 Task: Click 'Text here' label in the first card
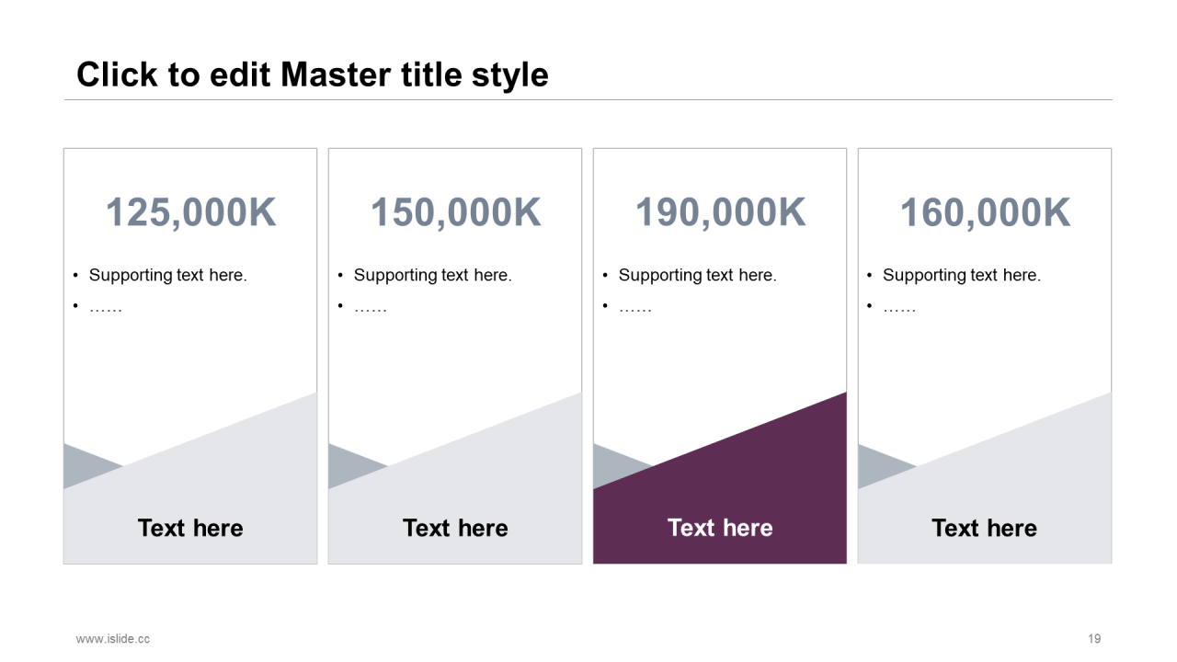tap(190, 528)
